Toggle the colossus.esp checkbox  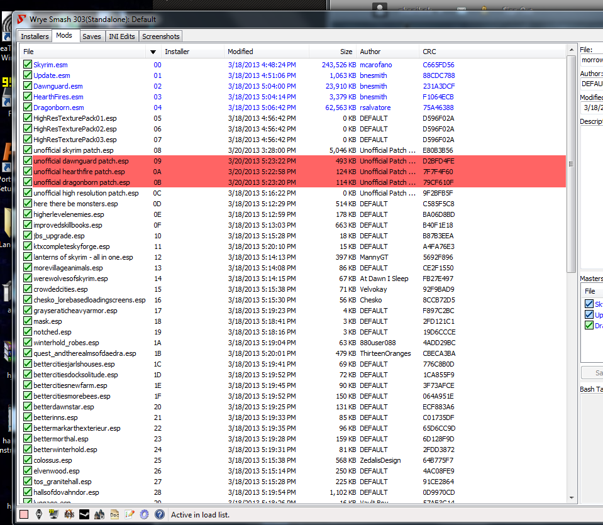pyautogui.click(x=27, y=460)
